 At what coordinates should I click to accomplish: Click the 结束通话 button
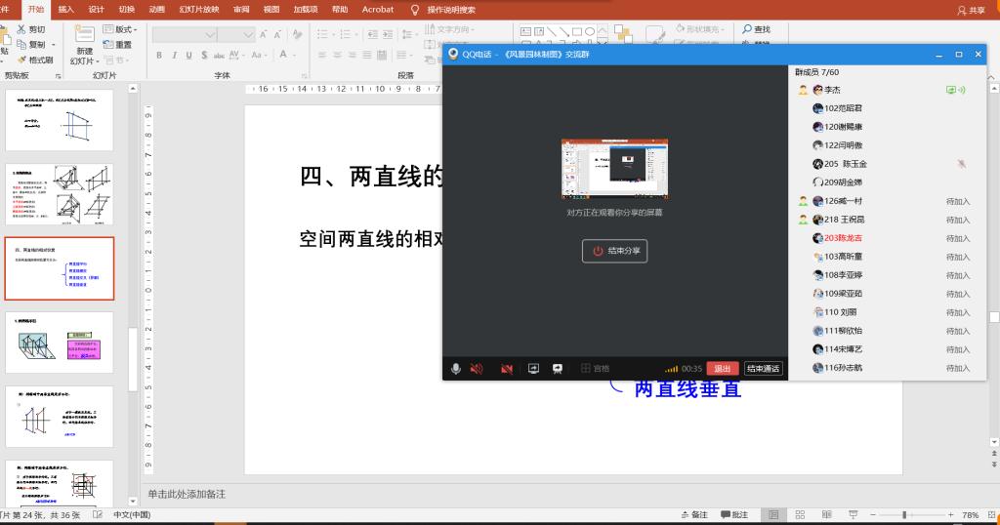(x=763, y=369)
